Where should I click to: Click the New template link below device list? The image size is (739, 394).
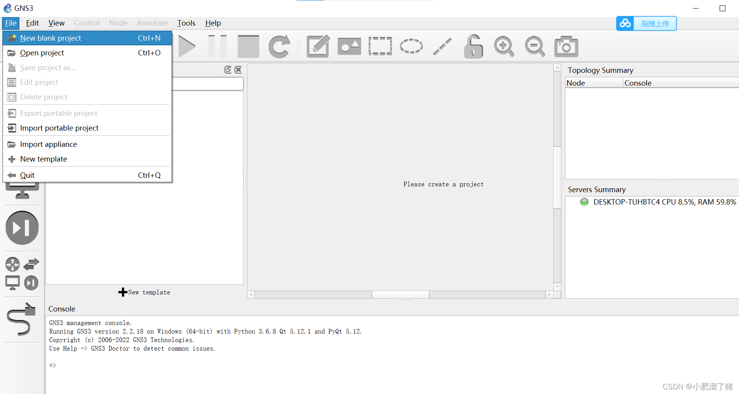pos(144,292)
